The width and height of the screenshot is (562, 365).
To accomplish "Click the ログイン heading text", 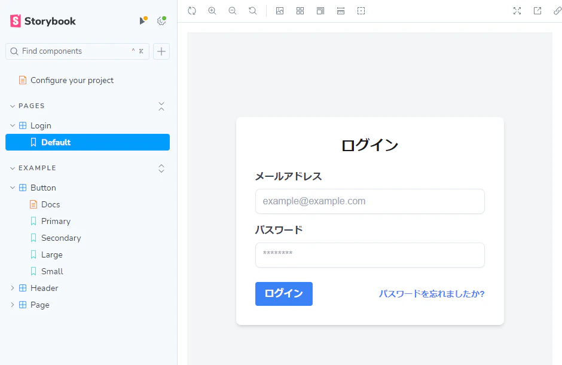I will tap(370, 145).
